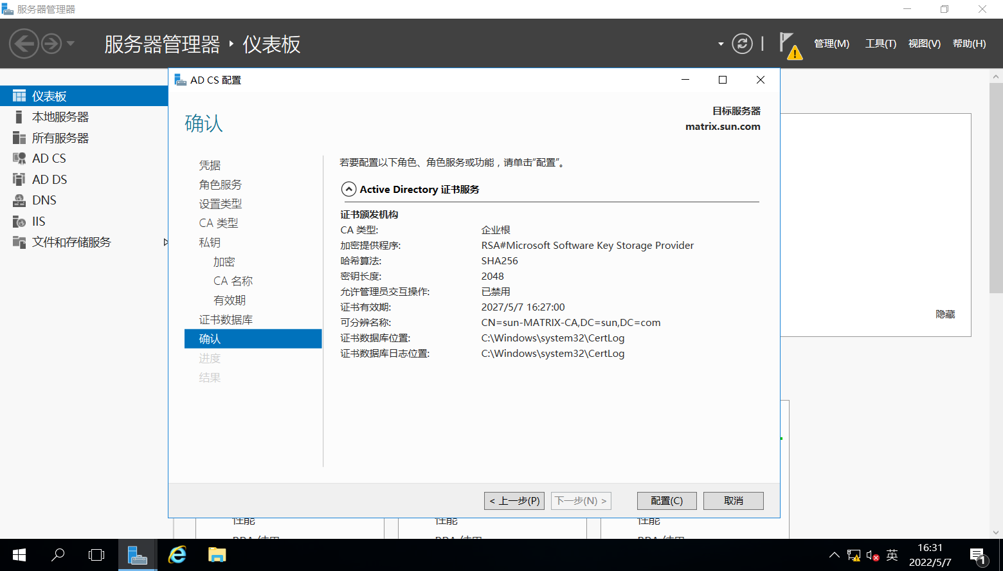
Task: Open File Explorer from the taskbar
Action: (217, 555)
